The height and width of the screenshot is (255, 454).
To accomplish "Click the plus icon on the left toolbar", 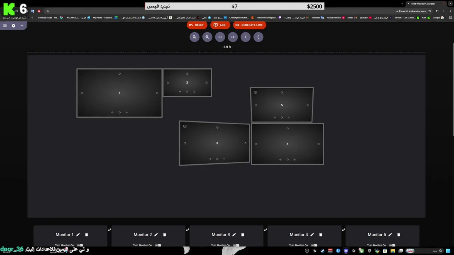I will [x=22, y=25].
